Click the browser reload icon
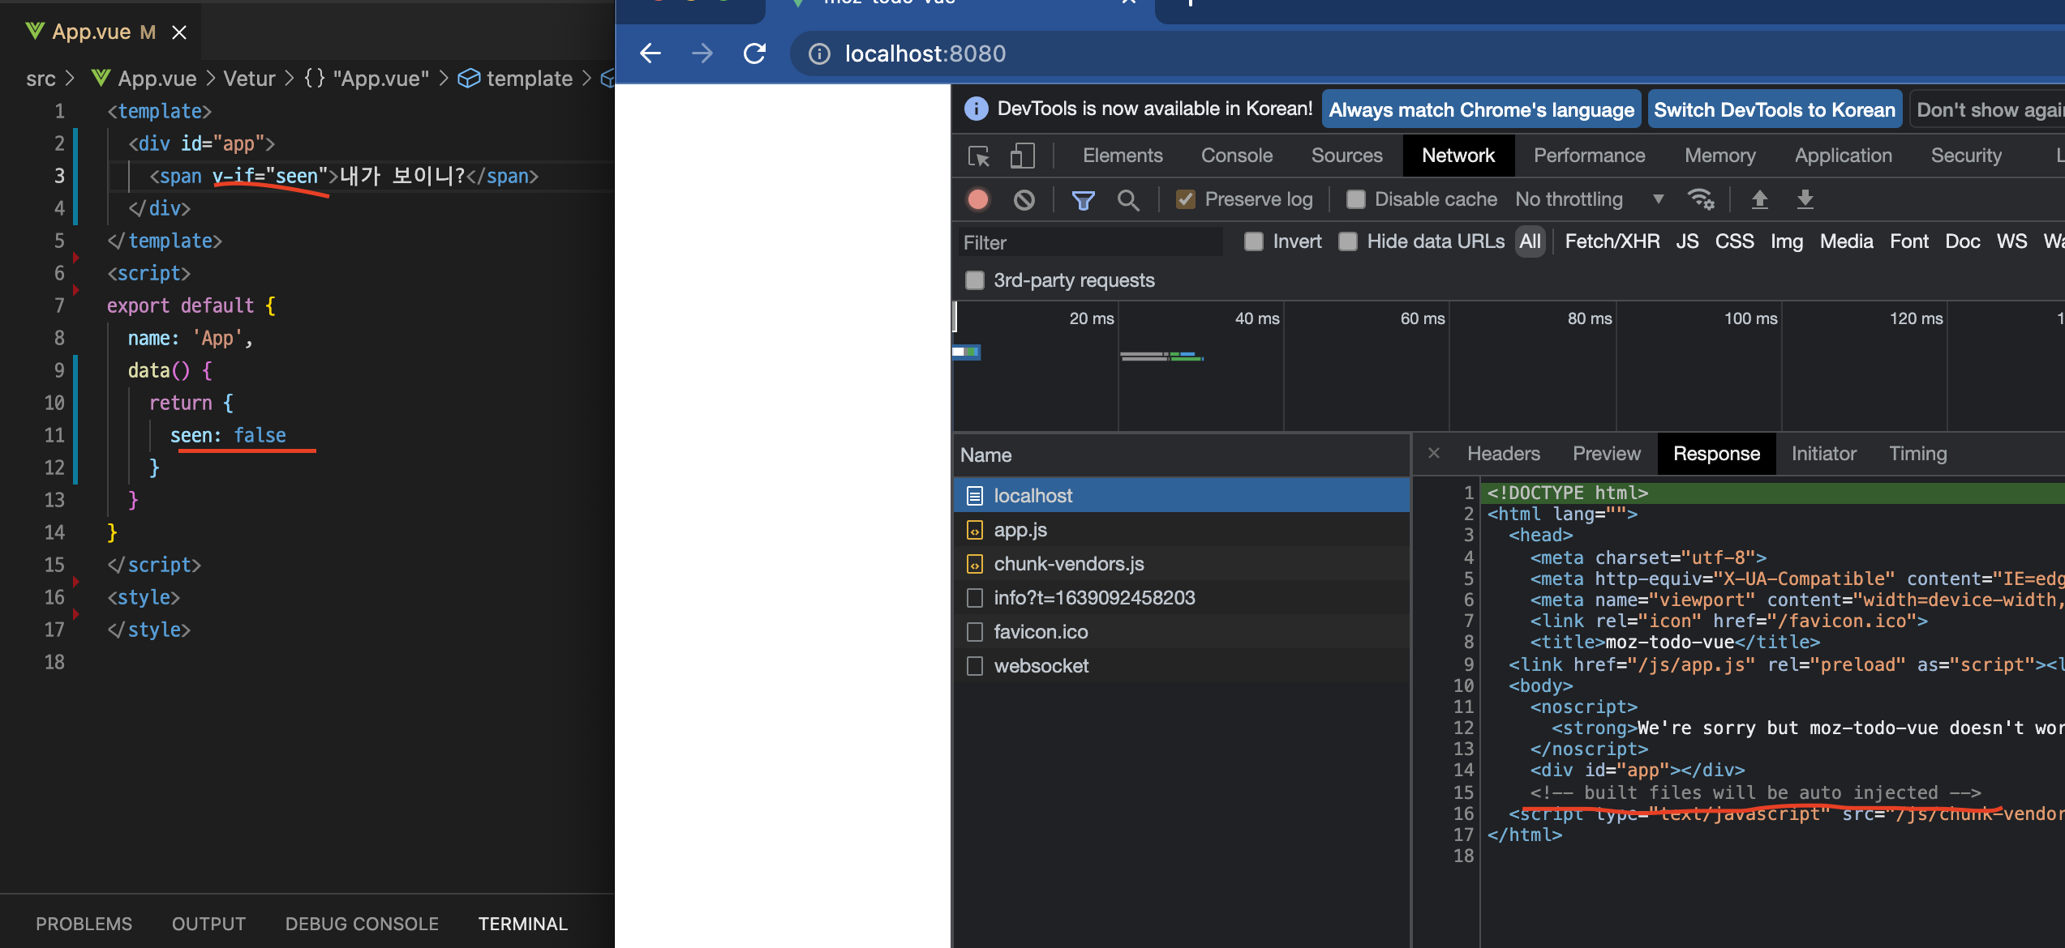This screenshot has width=2065, height=948. tap(754, 53)
